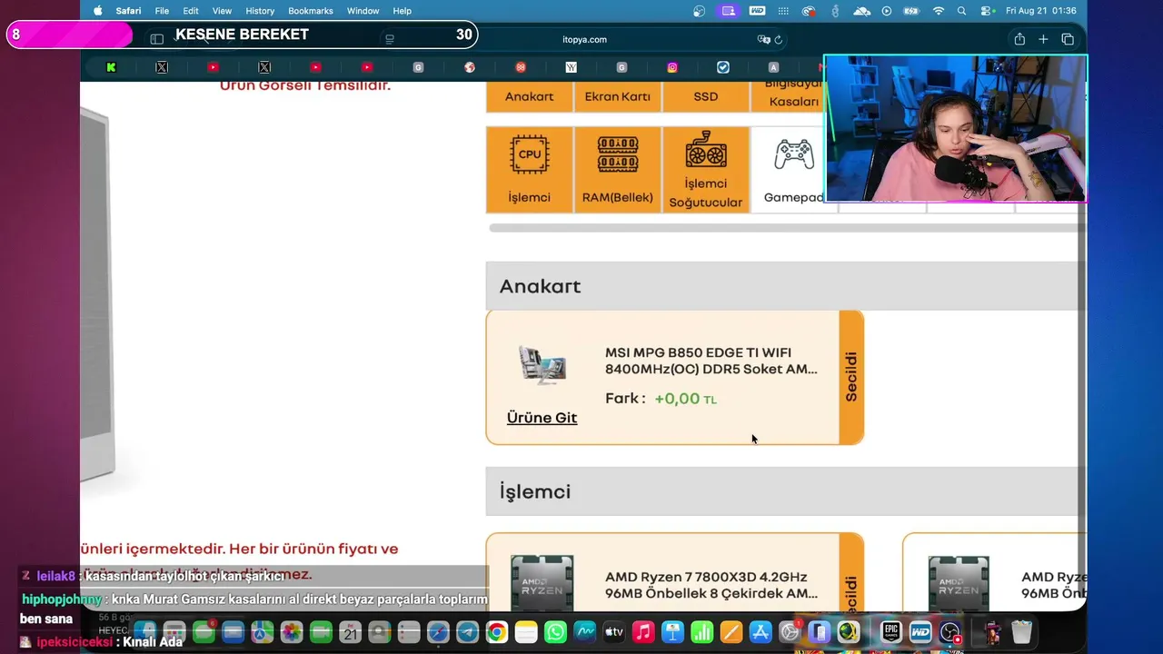Open the Trash in the Dock

coord(1021,632)
